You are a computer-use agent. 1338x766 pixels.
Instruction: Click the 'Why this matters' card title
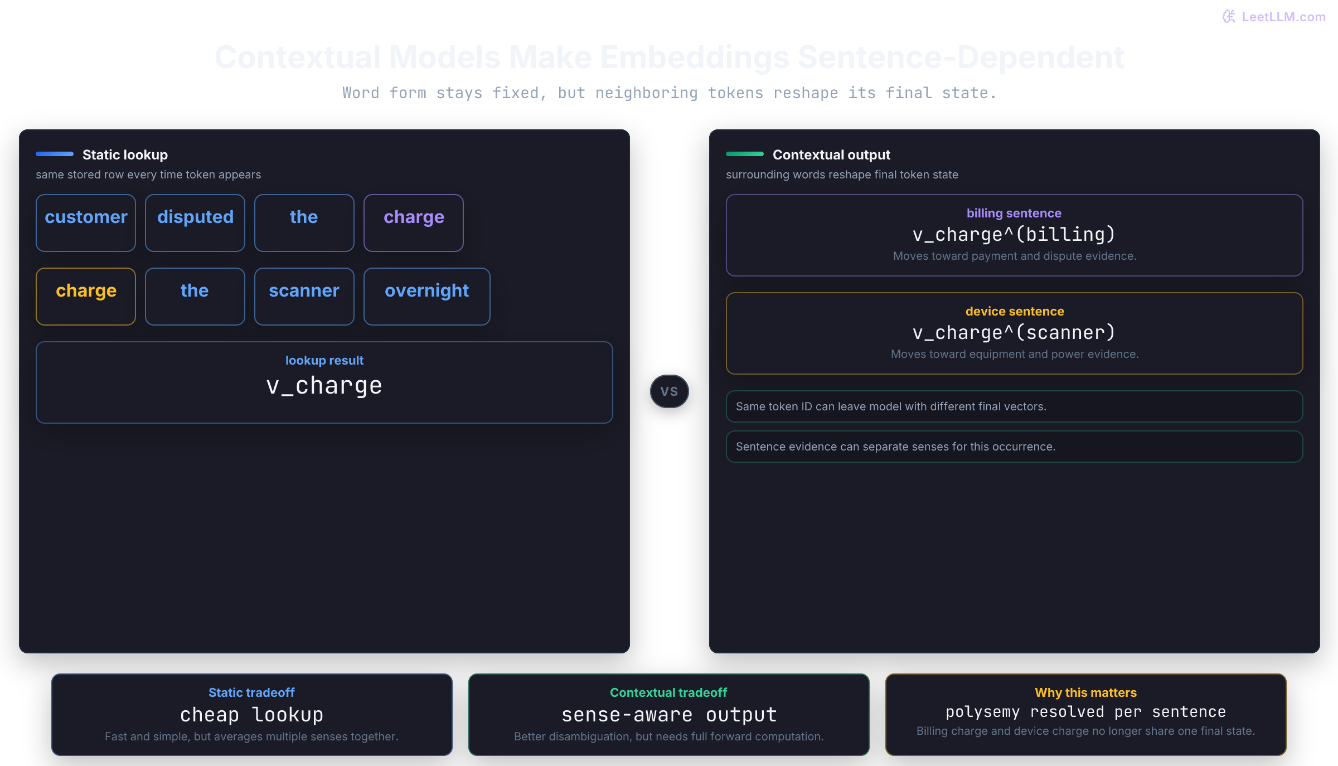[1085, 692]
